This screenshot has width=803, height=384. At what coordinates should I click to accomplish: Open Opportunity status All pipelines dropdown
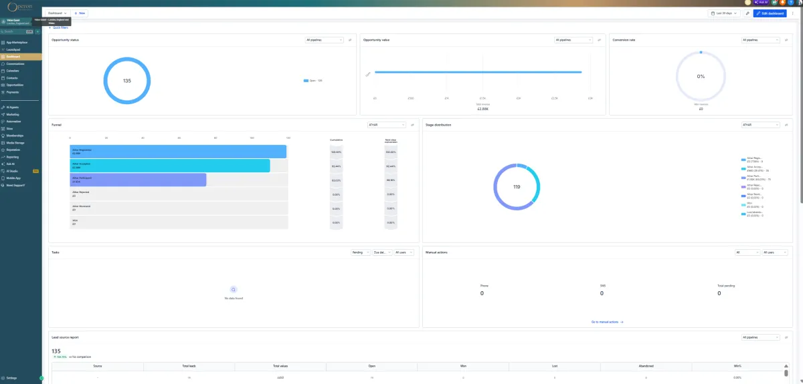click(324, 40)
